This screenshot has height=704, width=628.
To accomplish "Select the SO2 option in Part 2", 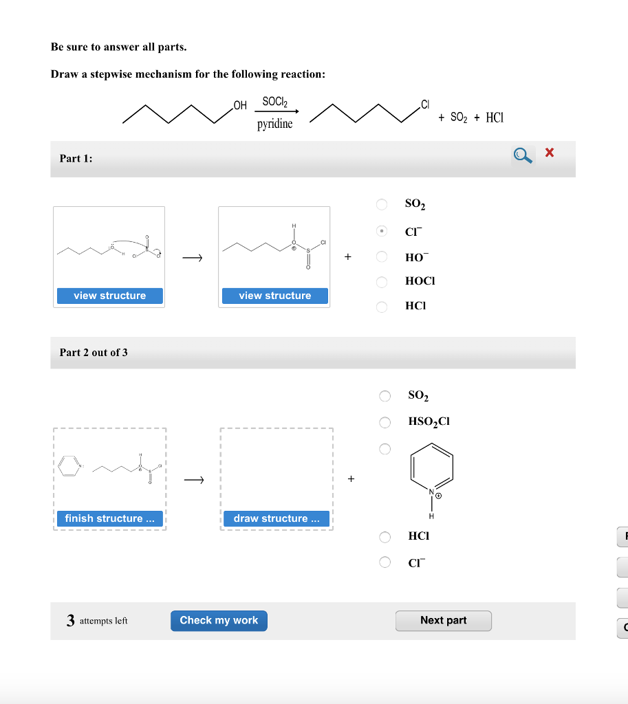I will (x=385, y=395).
